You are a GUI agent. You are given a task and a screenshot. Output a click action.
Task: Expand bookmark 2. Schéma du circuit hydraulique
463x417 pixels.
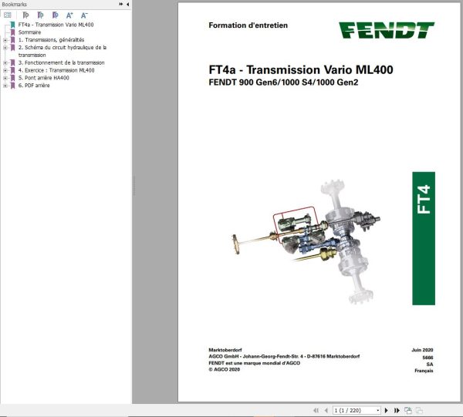pos(5,48)
